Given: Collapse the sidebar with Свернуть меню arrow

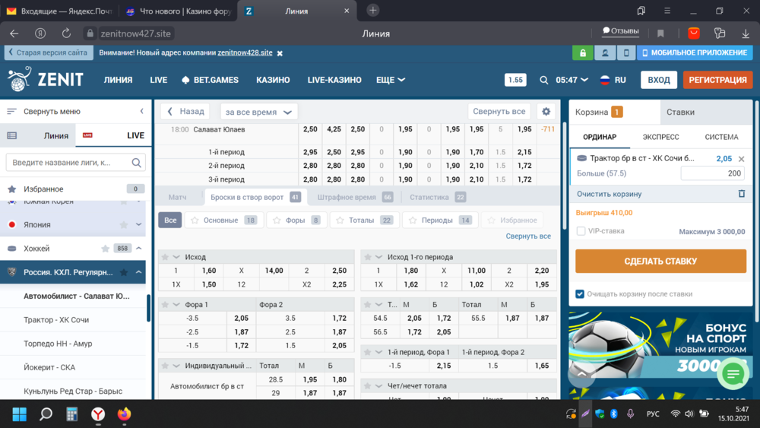Looking at the screenshot, I should (x=141, y=112).
